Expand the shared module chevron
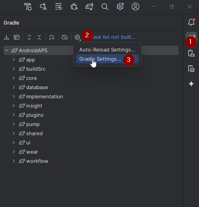 click(13, 133)
